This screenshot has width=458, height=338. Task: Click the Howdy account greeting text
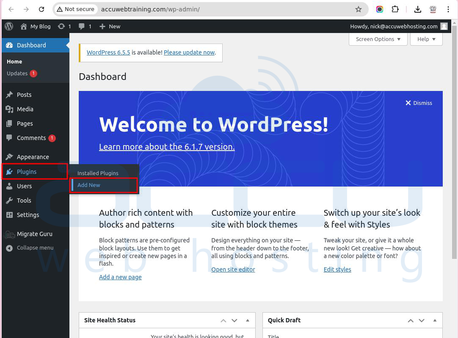(x=394, y=26)
